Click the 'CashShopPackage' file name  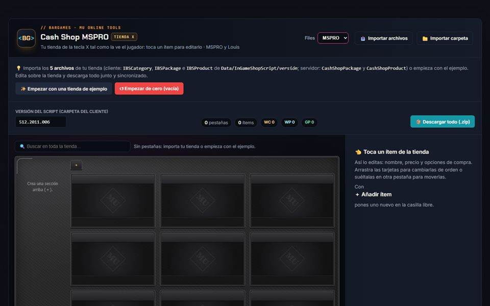(x=341, y=68)
